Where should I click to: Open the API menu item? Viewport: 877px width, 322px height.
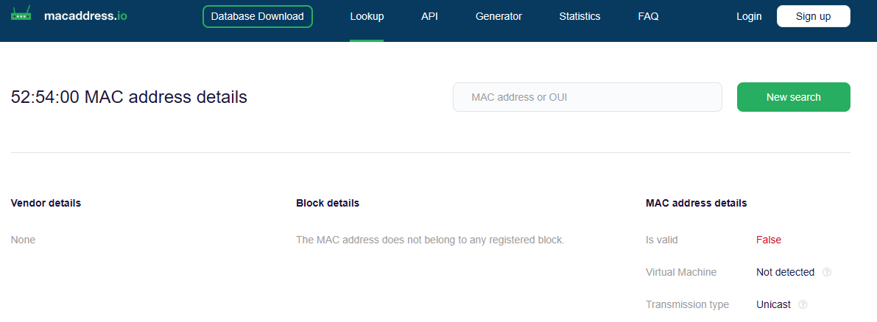coord(429,16)
